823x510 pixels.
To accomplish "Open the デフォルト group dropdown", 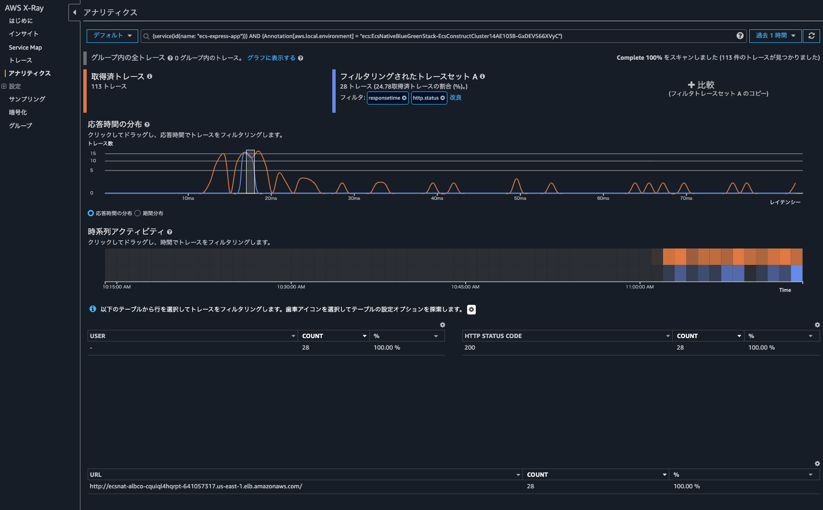I will [112, 36].
